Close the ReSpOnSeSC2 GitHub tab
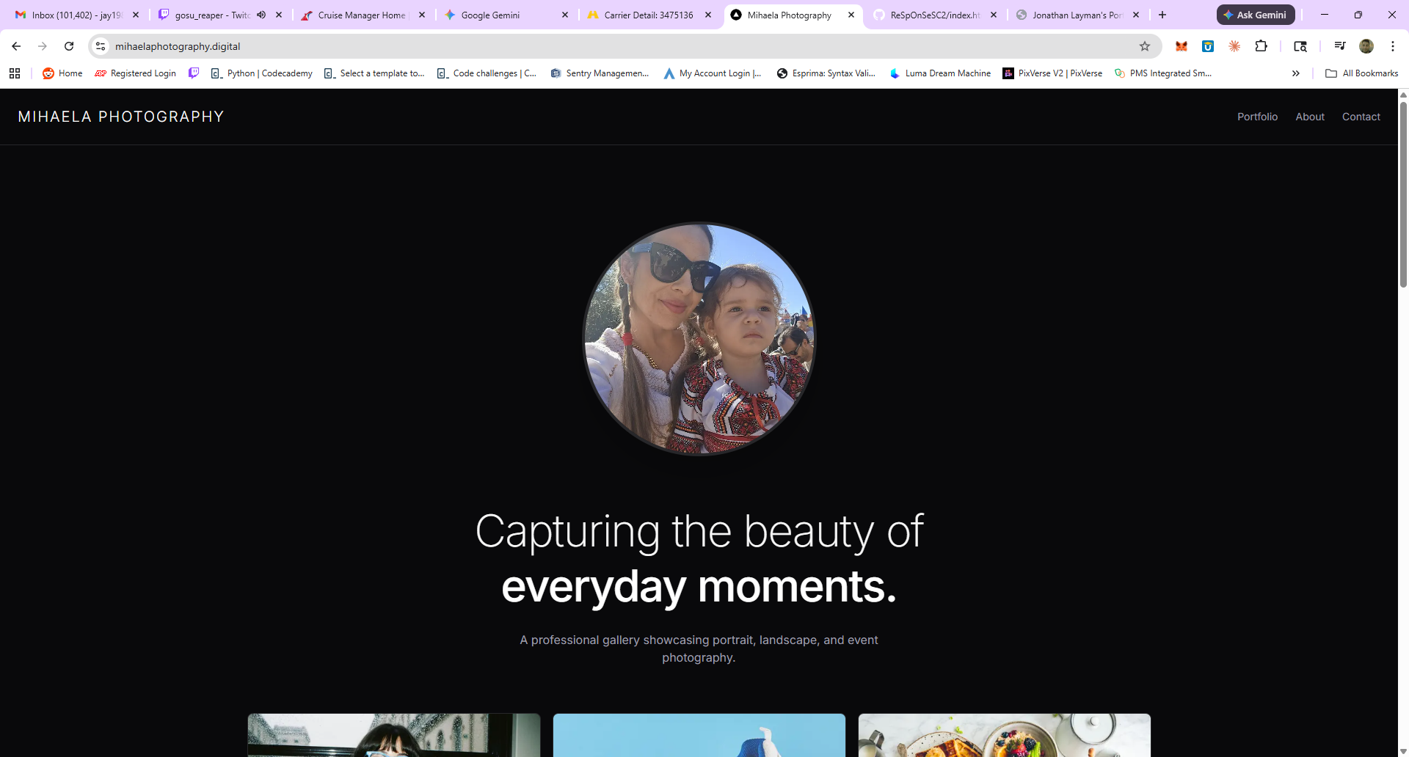The height and width of the screenshot is (757, 1409). 994,15
